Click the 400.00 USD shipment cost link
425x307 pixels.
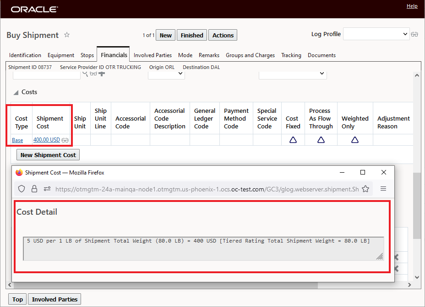pos(47,140)
